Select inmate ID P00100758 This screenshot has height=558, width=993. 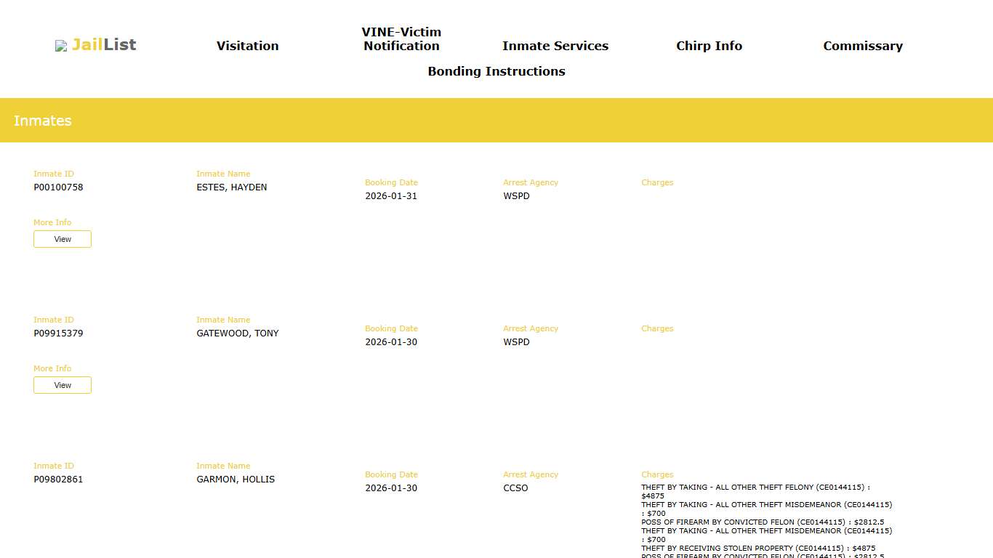coord(58,187)
